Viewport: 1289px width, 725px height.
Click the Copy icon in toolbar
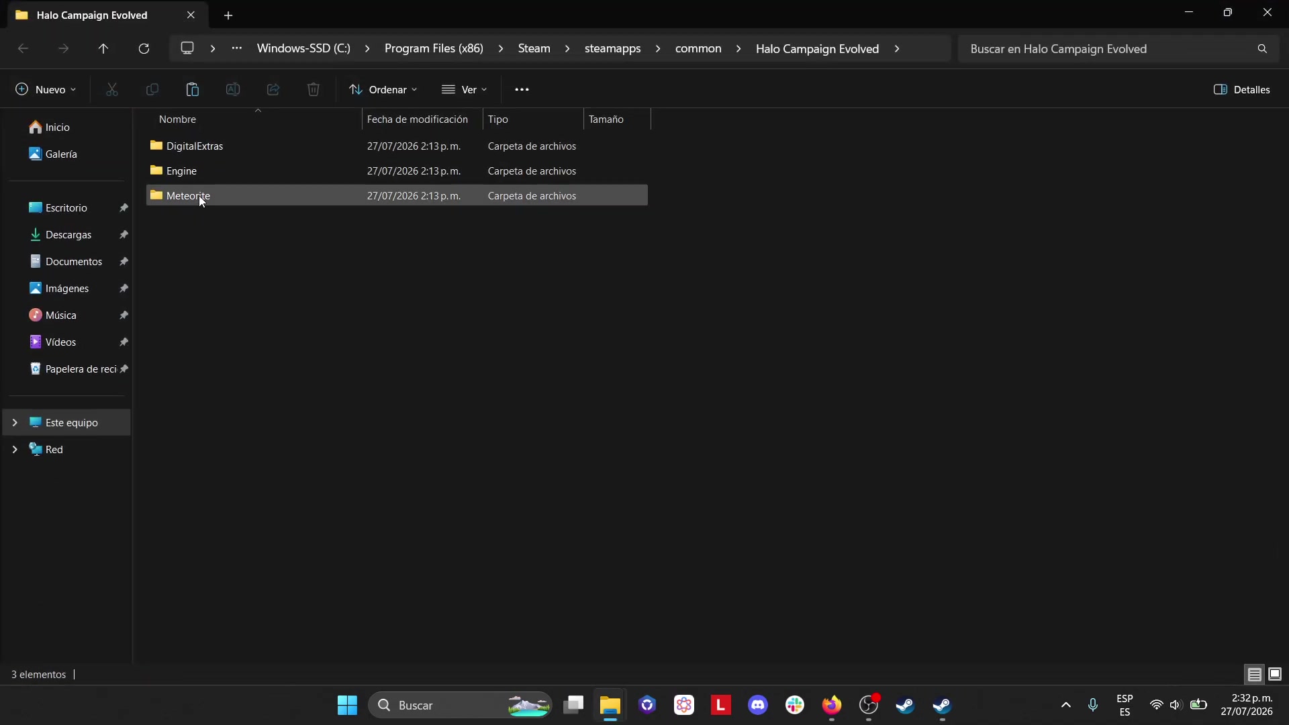click(152, 89)
